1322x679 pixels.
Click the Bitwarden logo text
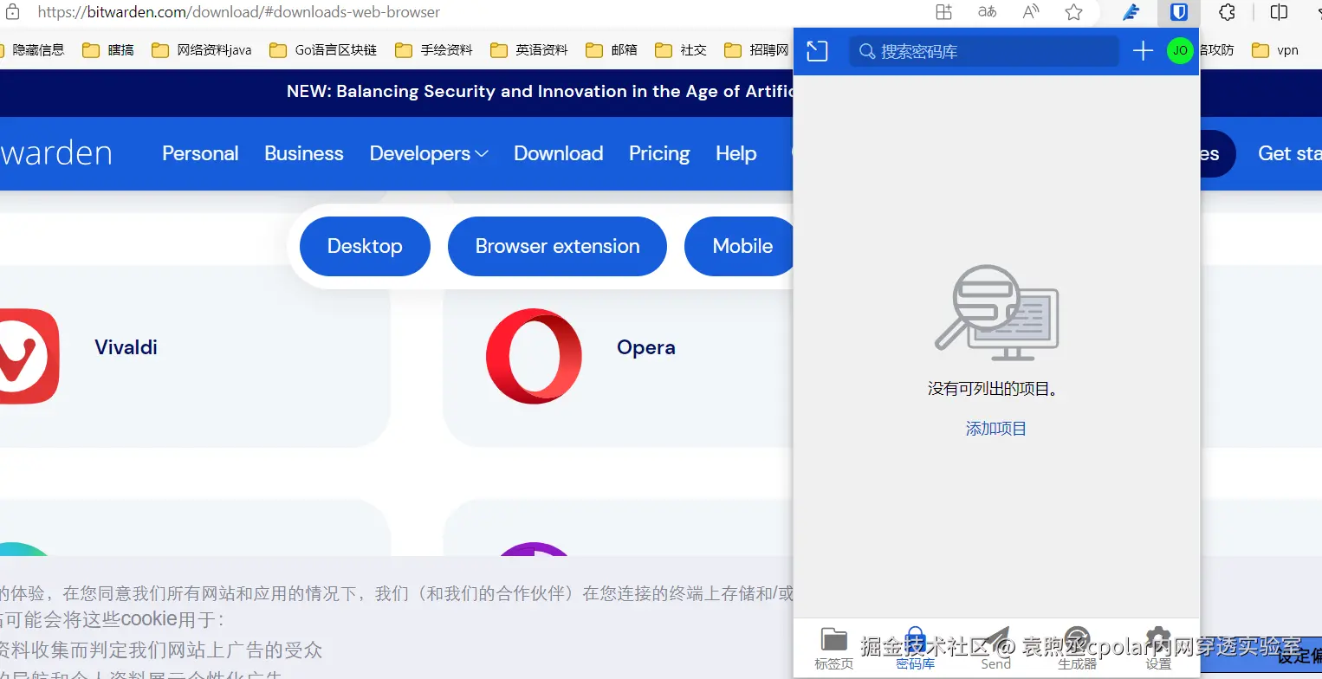(x=56, y=153)
